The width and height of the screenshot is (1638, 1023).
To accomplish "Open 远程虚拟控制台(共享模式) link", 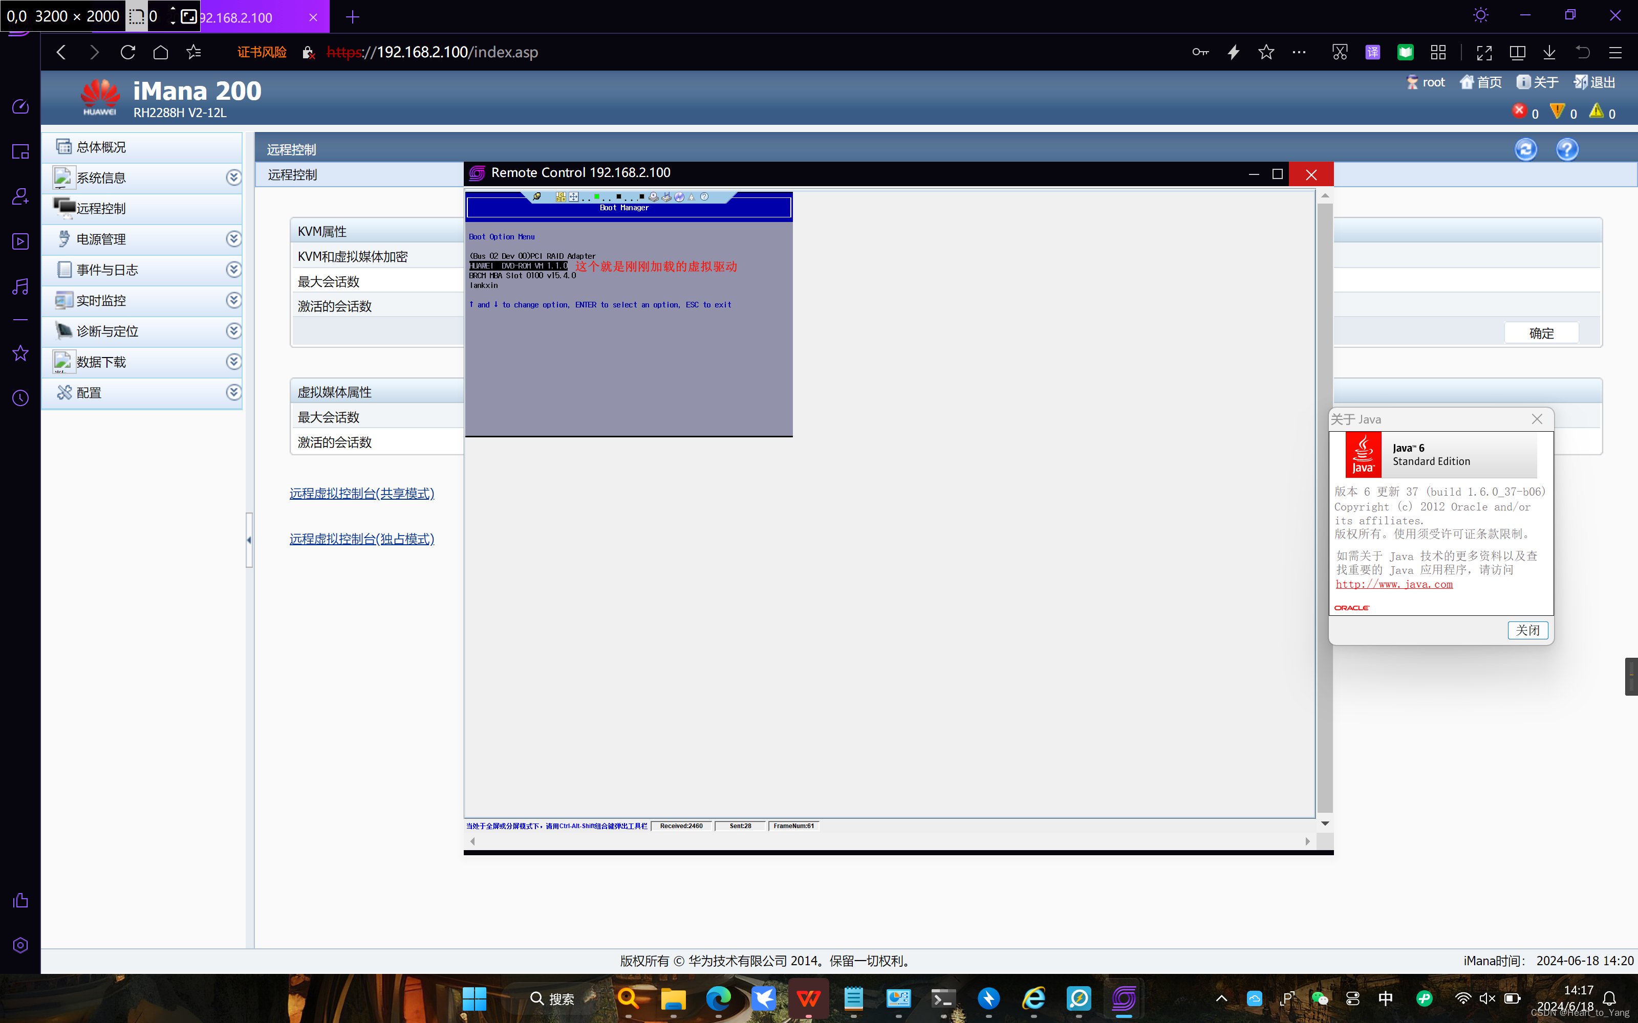I will coord(361,493).
